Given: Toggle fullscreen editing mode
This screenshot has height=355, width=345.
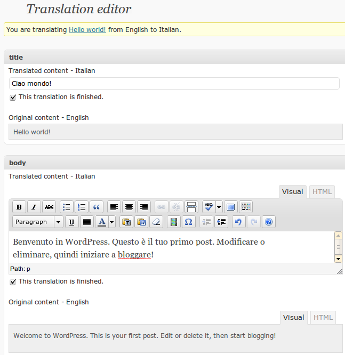Looking at the screenshot, I should pos(230,207).
